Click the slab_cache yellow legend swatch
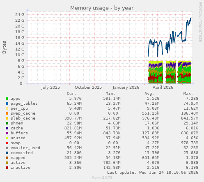Screen dimensions: 204x182 [7, 118]
